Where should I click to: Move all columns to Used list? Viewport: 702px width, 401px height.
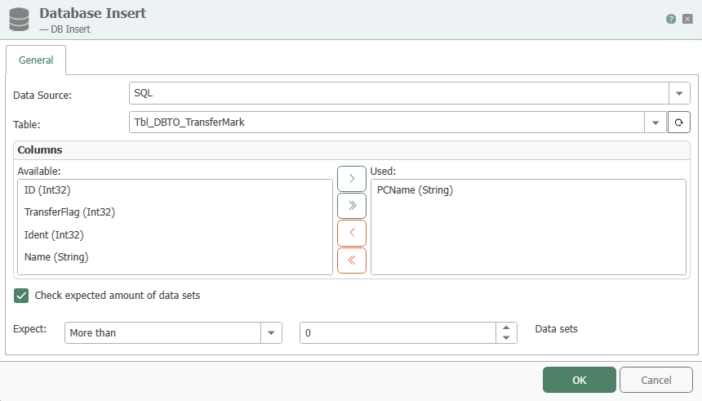(352, 206)
